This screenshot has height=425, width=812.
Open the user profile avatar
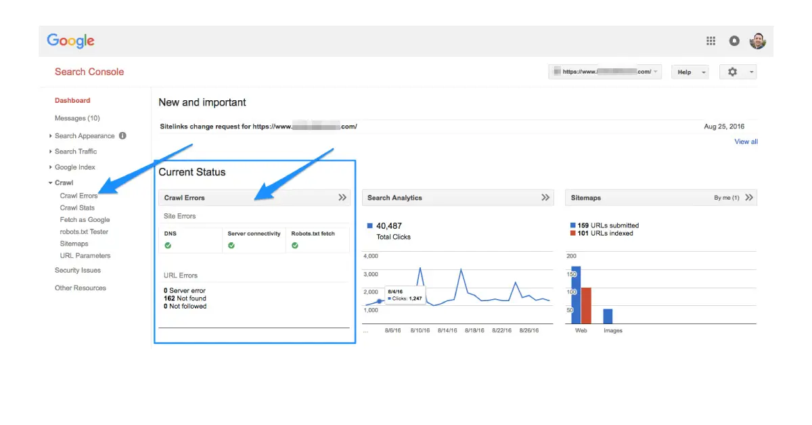[x=757, y=41]
